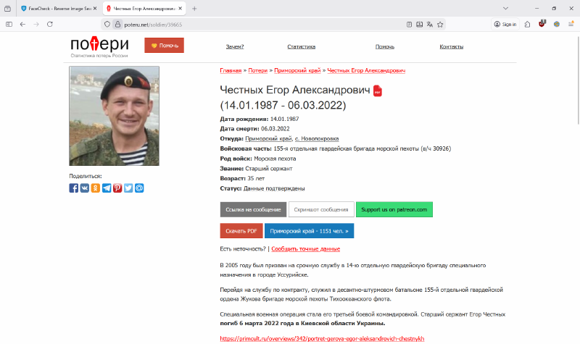This screenshot has height=344, width=580.
Task: Share via the VK icon
Action: tap(85, 188)
